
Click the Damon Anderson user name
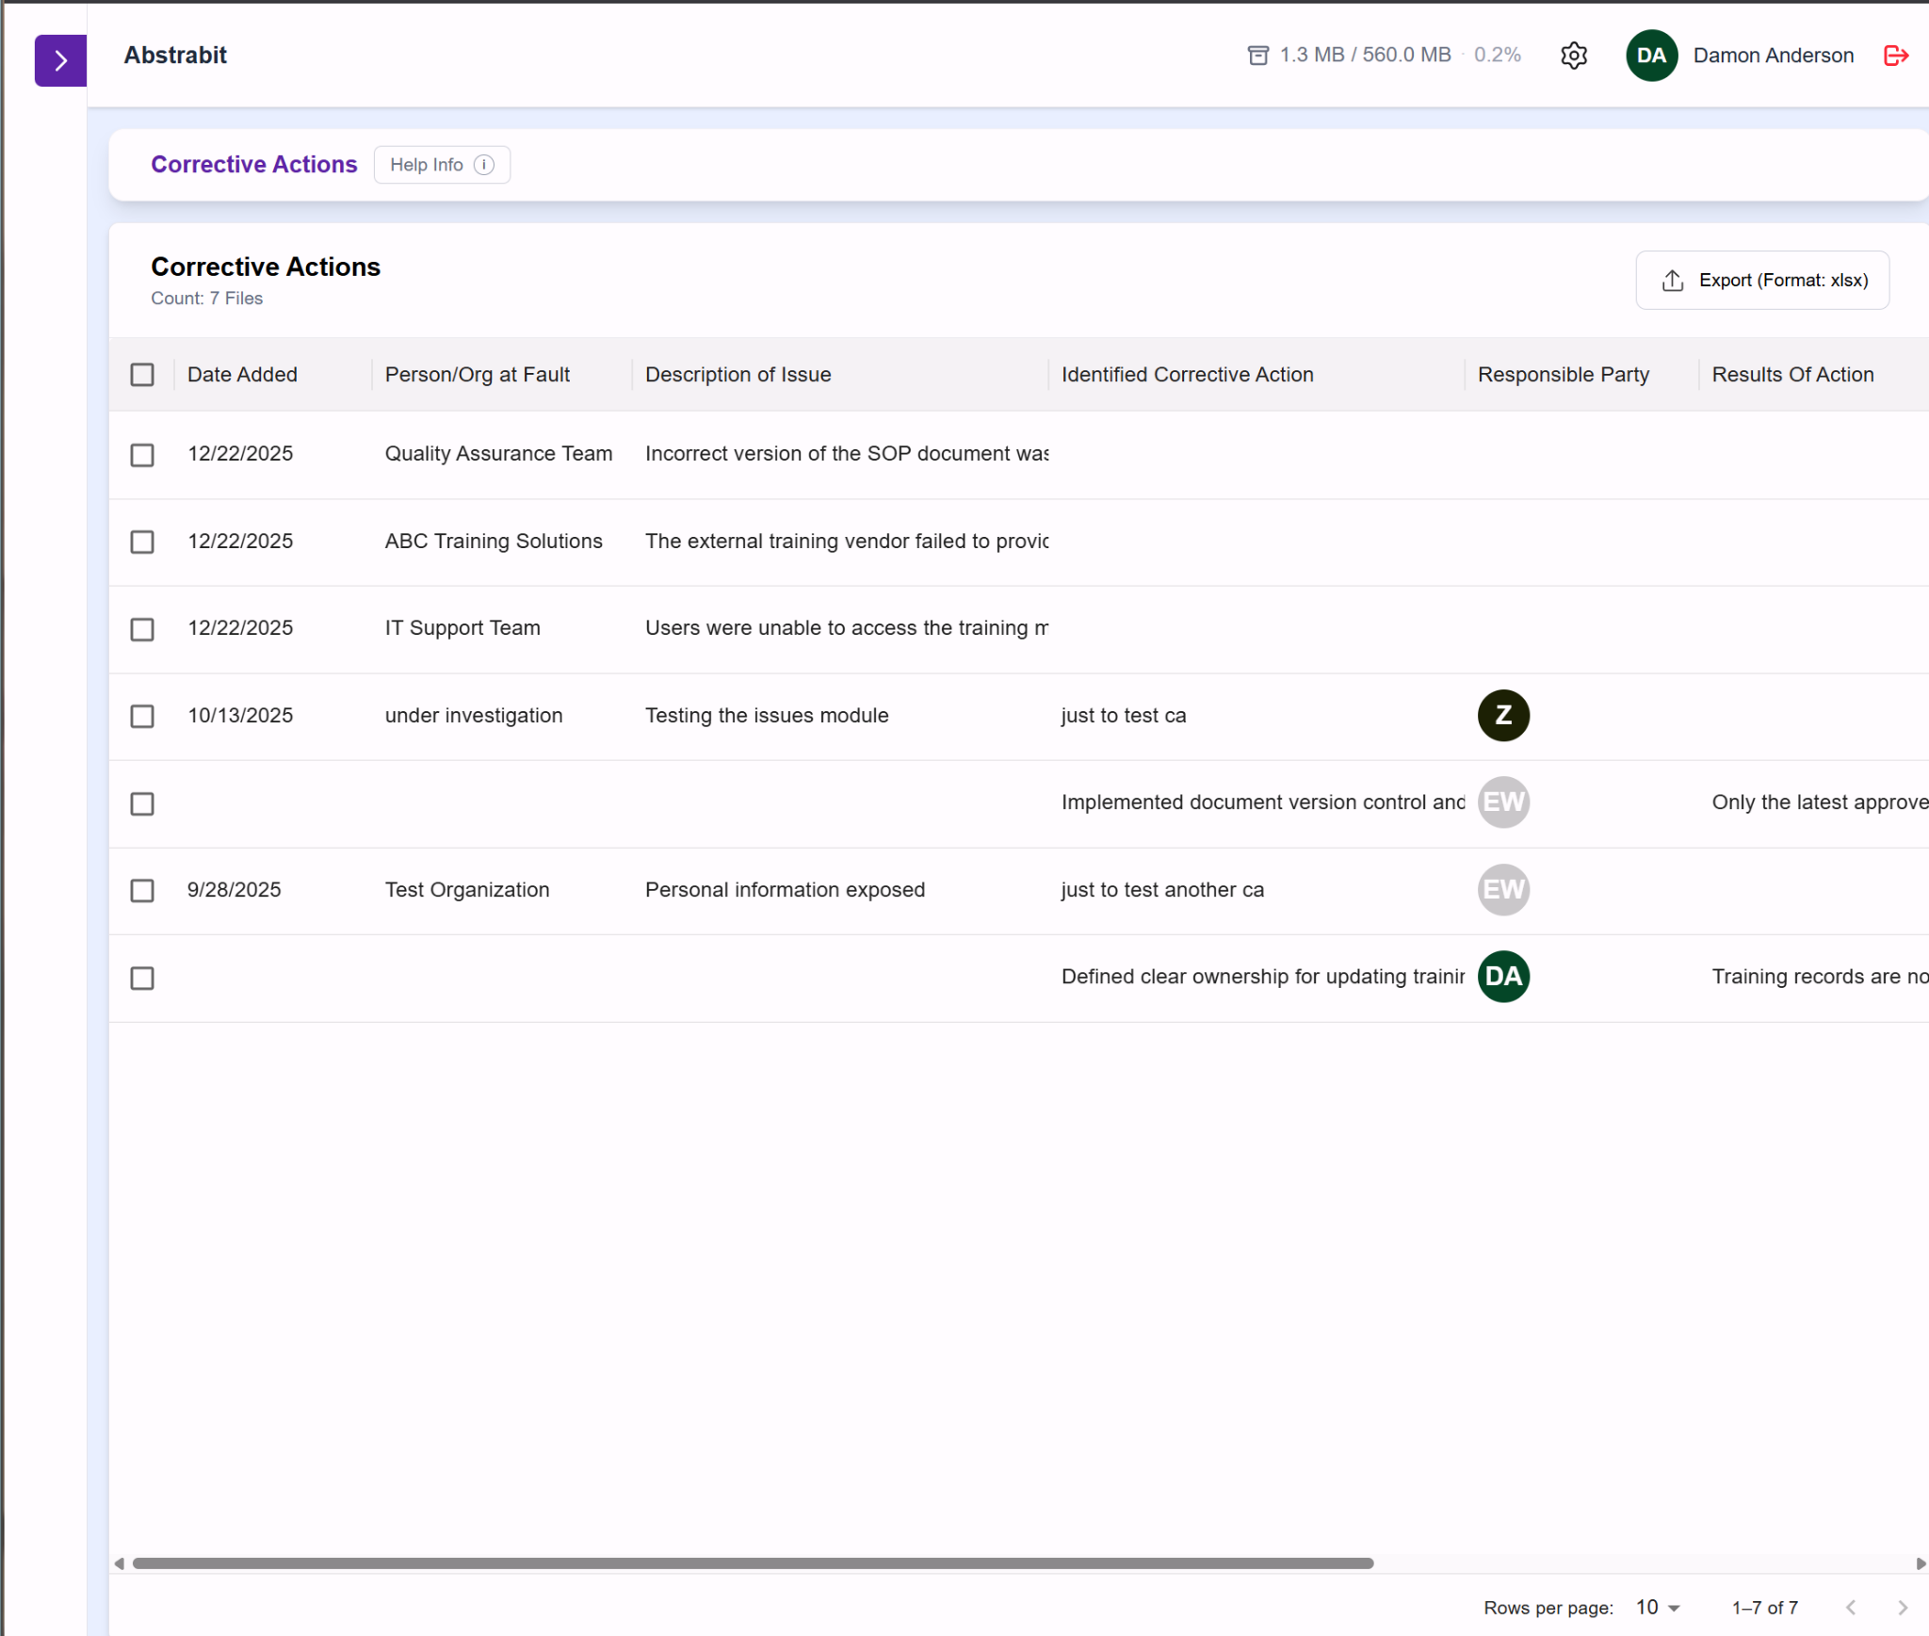(x=1773, y=56)
